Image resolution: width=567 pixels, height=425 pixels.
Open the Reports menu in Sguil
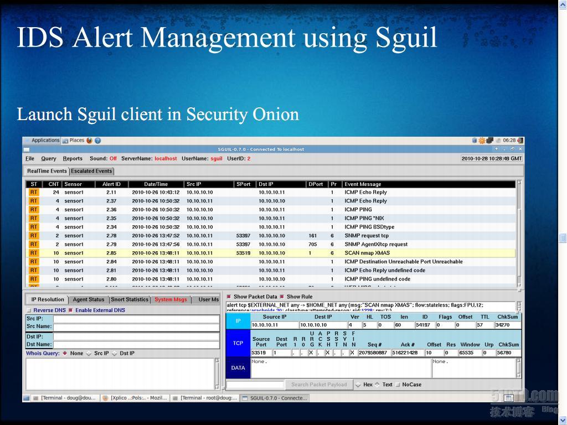tap(73, 158)
